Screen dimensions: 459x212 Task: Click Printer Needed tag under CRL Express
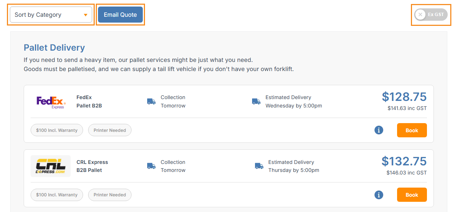[x=110, y=195]
